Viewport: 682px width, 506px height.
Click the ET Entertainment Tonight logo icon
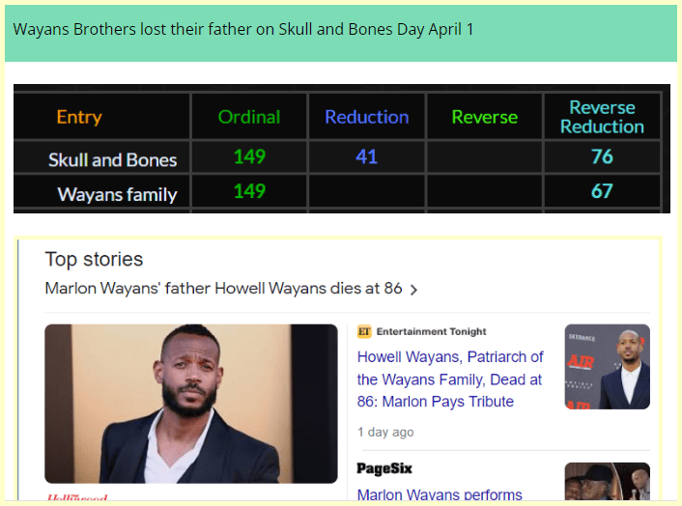pyautogui.click(x=364, y=331)
